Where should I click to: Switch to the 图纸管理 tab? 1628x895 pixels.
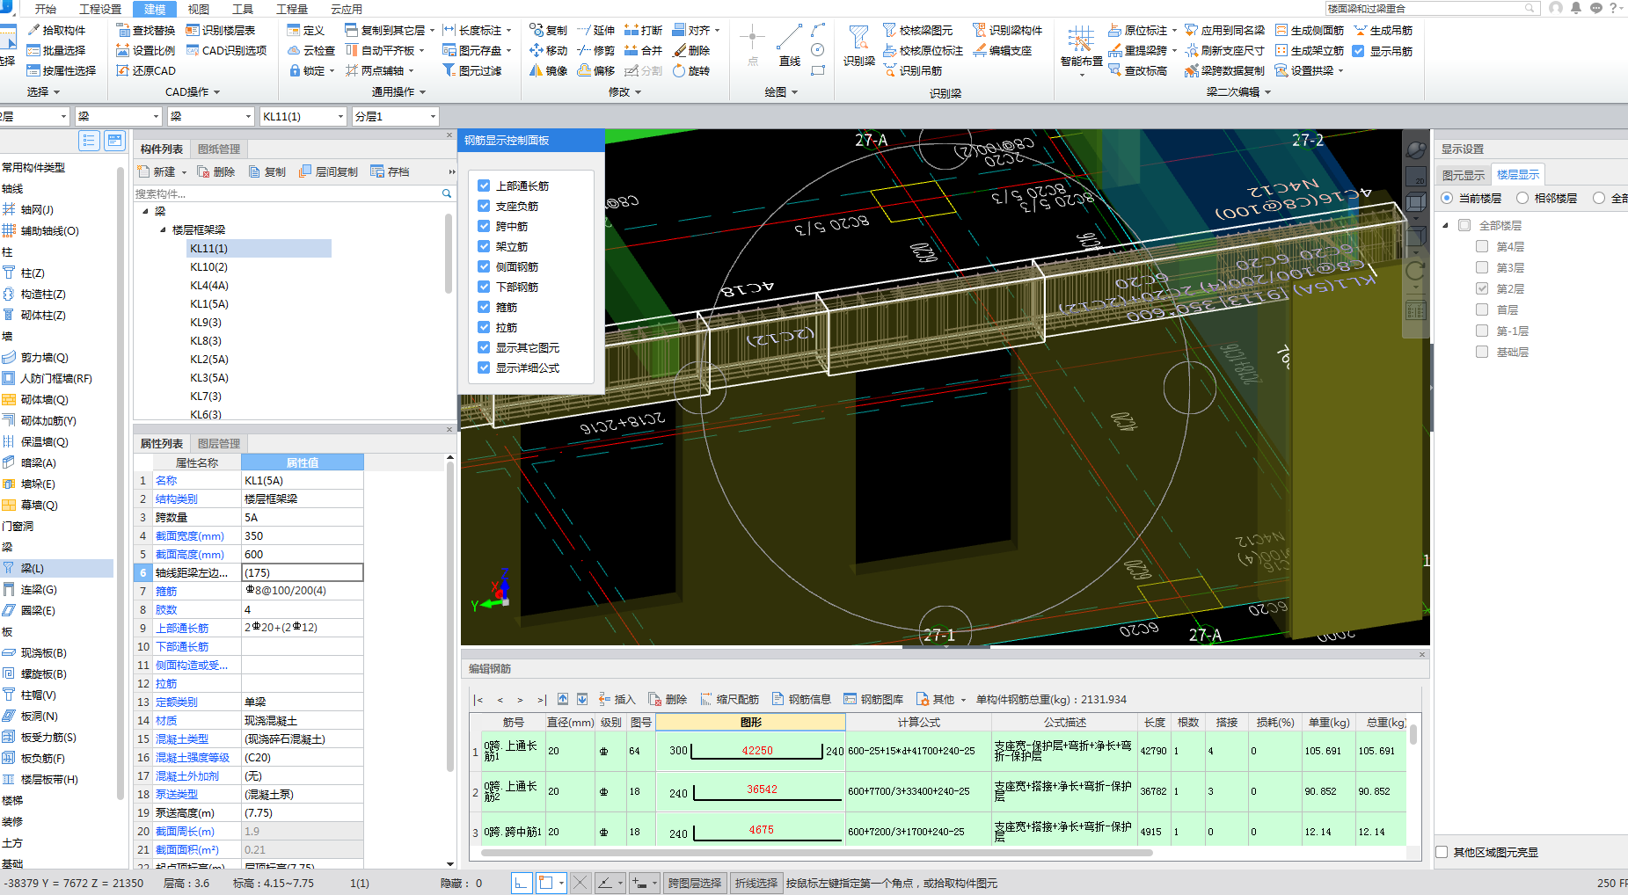point(218,149)
